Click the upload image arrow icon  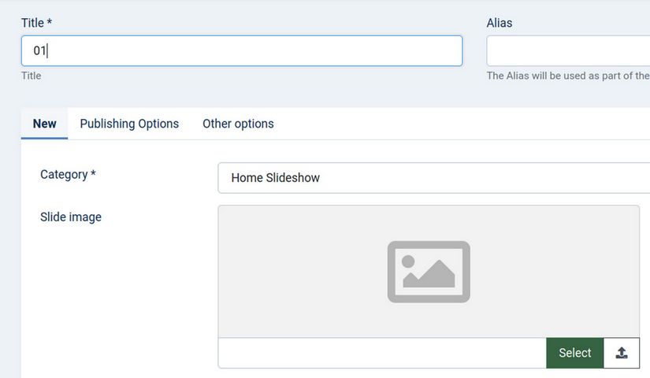(x=622, y=353)
